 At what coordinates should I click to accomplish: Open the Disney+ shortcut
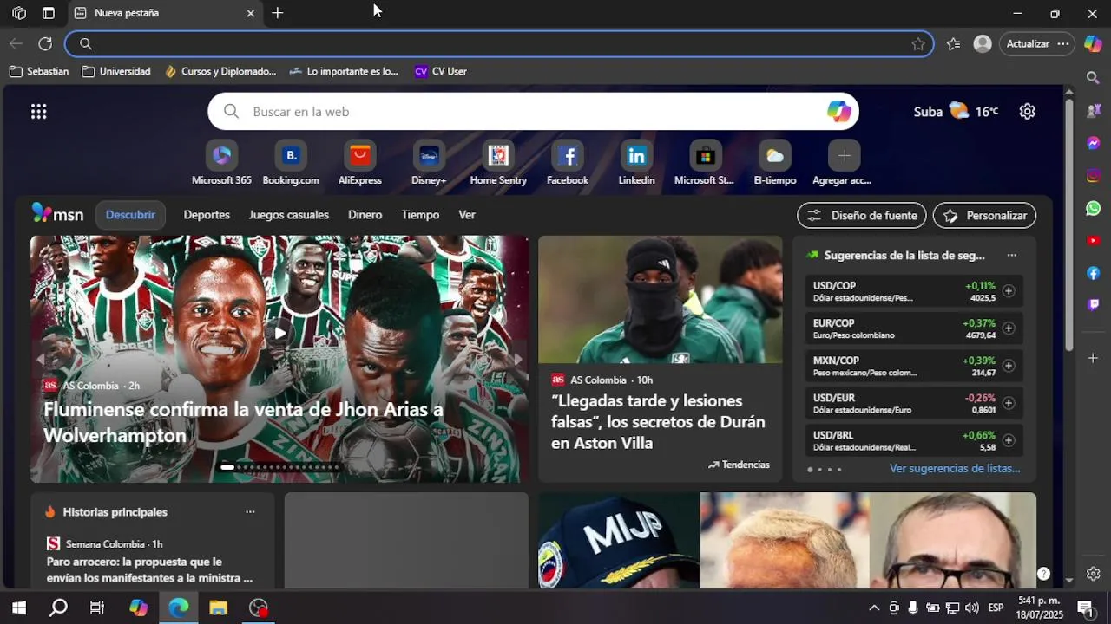tap(429, 163)
